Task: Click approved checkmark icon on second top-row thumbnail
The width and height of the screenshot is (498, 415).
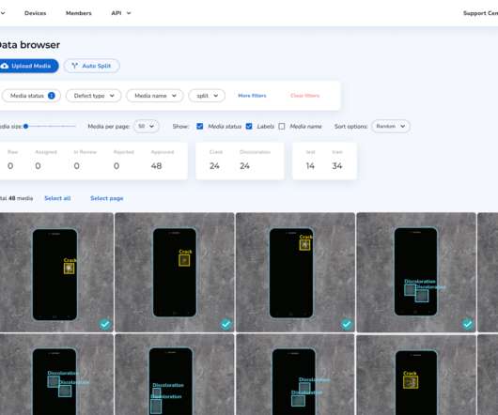Action: pos(226,324)
